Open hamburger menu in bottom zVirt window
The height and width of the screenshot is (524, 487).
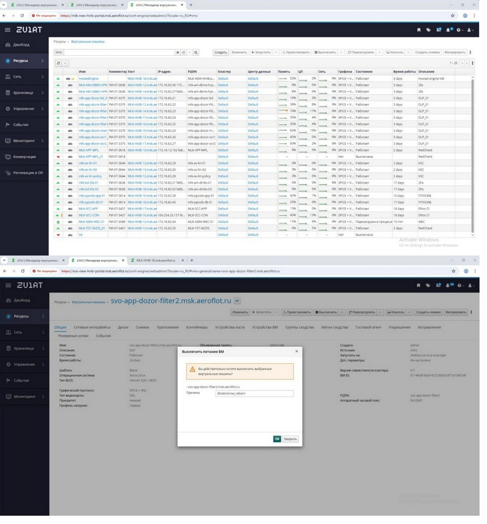(8, 285)
